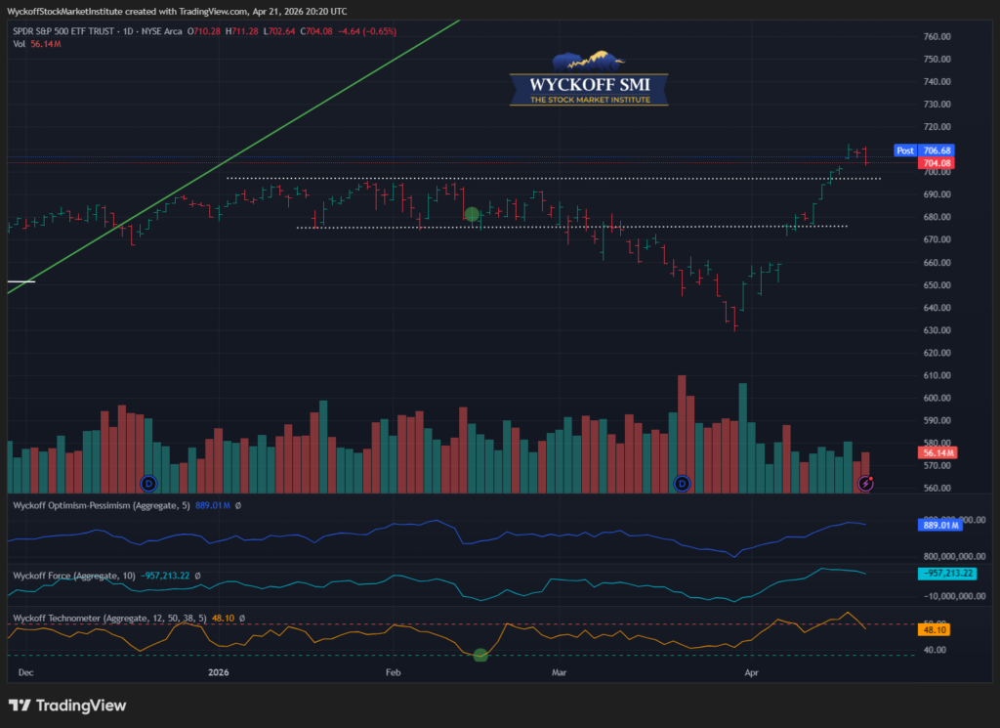Viewport: 1000px width, 728px height.
Task: Click the blue Post 706.68 price label
Action: (x=924, y=150)
